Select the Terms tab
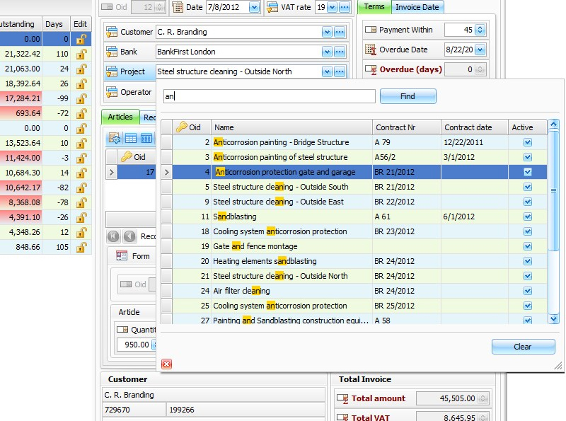 (376, 7)
